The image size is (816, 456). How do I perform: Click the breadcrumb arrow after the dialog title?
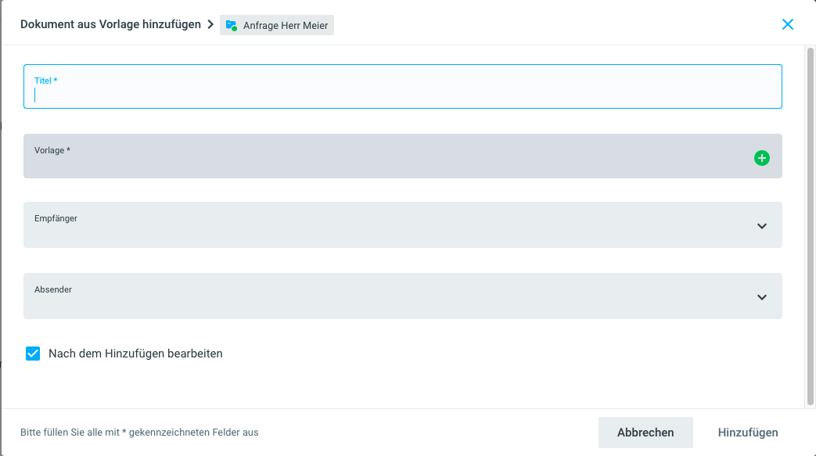click(210, 24)
